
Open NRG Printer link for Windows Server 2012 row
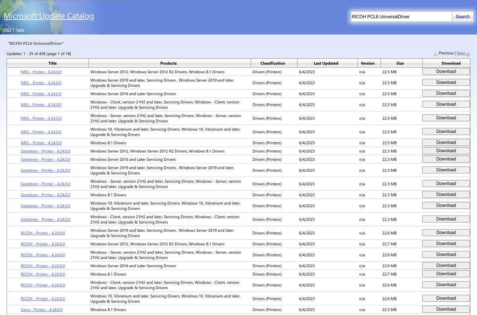coord(41,72)
